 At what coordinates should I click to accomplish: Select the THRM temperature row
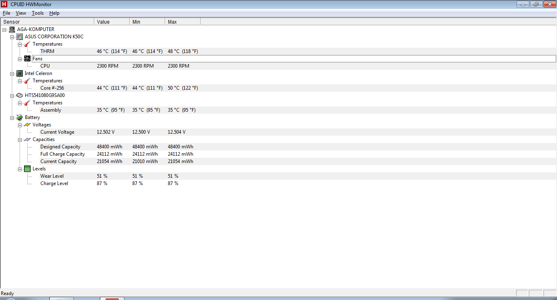pos(278,51)
